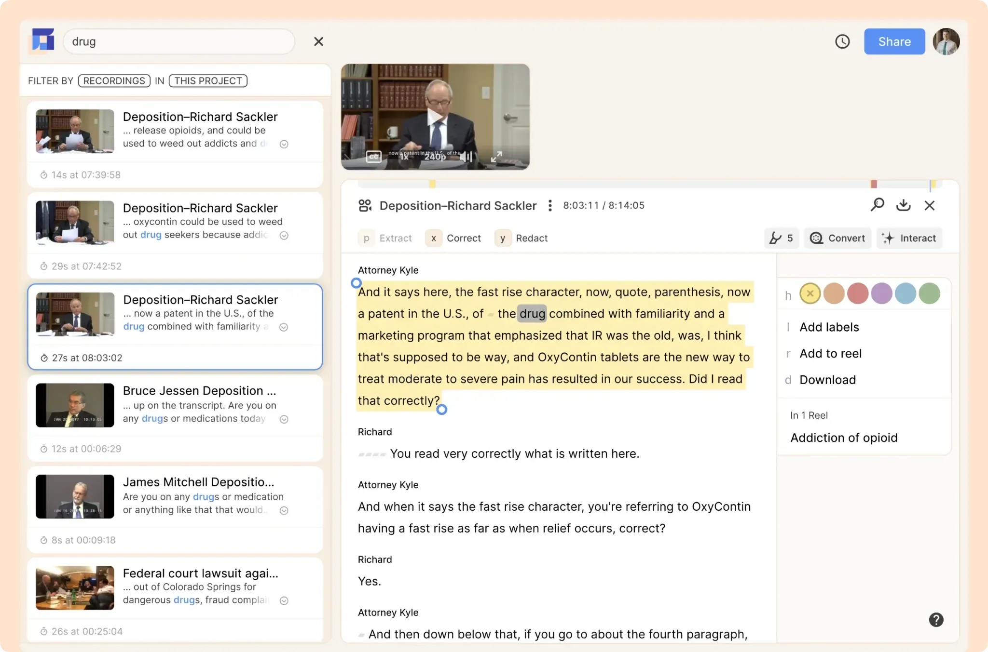Clear the drug search with X

(x=318, y=41)
